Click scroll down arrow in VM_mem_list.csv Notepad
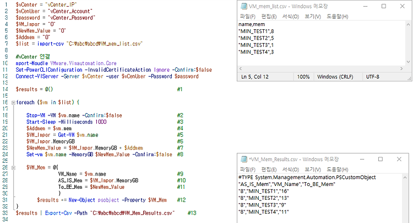 408,62
